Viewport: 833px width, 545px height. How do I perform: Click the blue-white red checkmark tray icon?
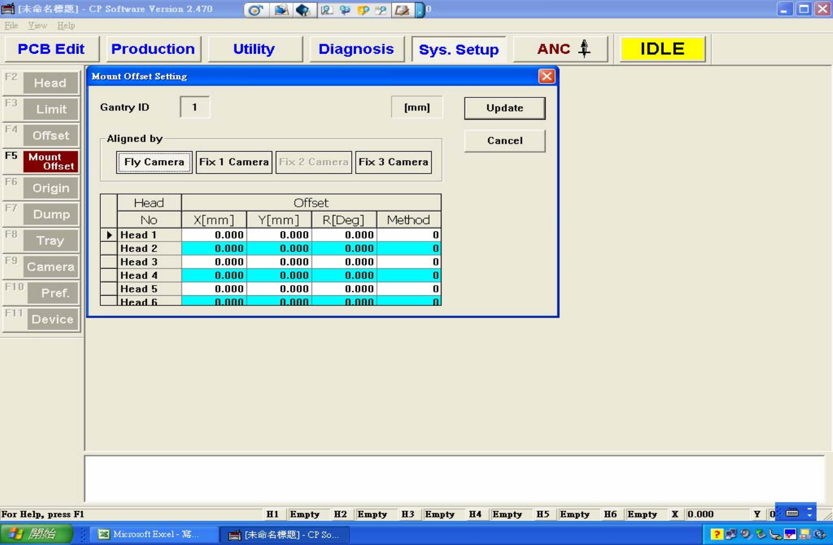click(x=790, y=534)
